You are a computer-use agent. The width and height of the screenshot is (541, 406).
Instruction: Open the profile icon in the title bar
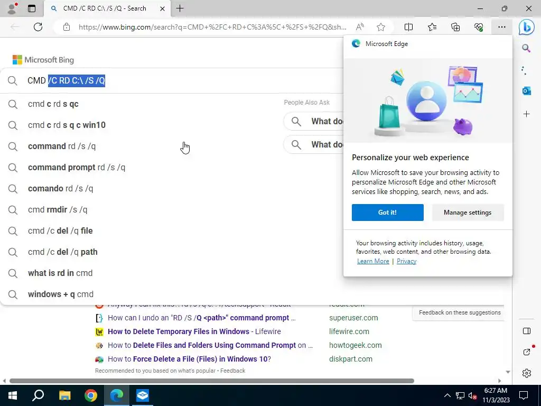12,8
